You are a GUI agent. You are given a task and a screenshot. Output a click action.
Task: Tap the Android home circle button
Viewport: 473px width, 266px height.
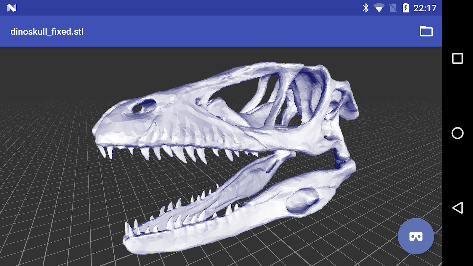(x=457, y=133)
